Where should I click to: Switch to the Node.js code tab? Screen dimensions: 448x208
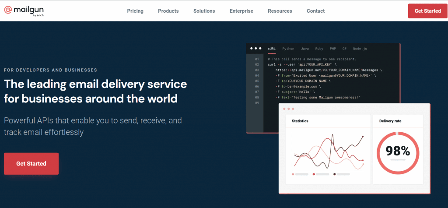click(x=360, y=49)
